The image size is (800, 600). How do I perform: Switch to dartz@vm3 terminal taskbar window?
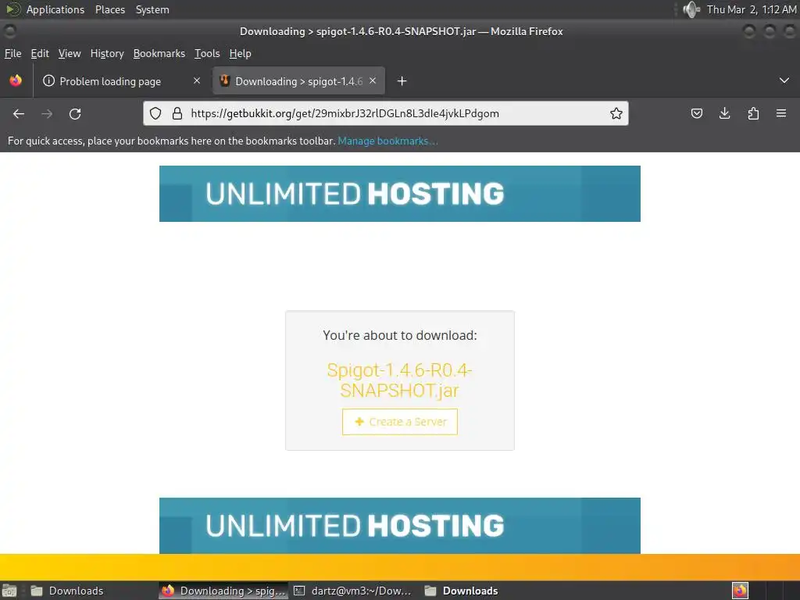(354, 591)
